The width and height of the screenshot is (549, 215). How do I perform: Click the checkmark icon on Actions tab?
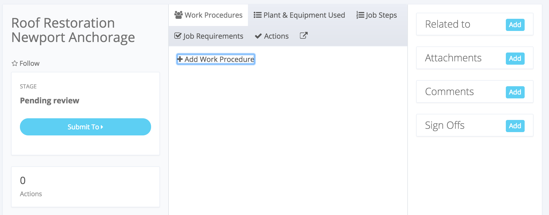258,36
